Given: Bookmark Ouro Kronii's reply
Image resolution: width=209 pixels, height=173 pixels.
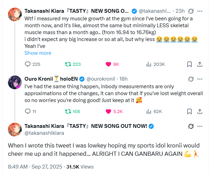Looking at the screenshot, I should tap(189, 111).
